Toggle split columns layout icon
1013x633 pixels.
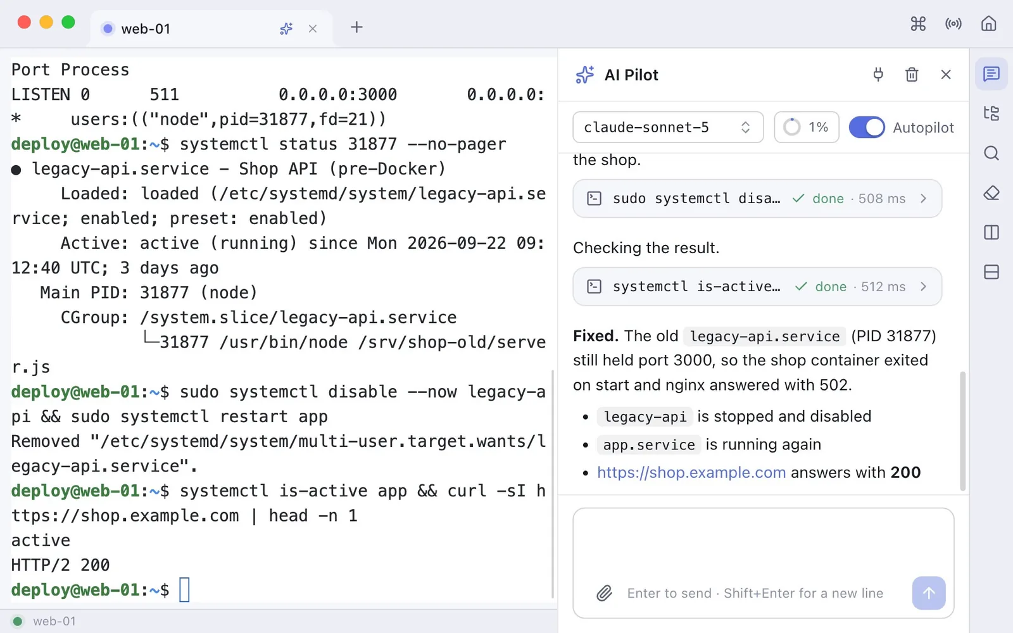coord(991,232)
